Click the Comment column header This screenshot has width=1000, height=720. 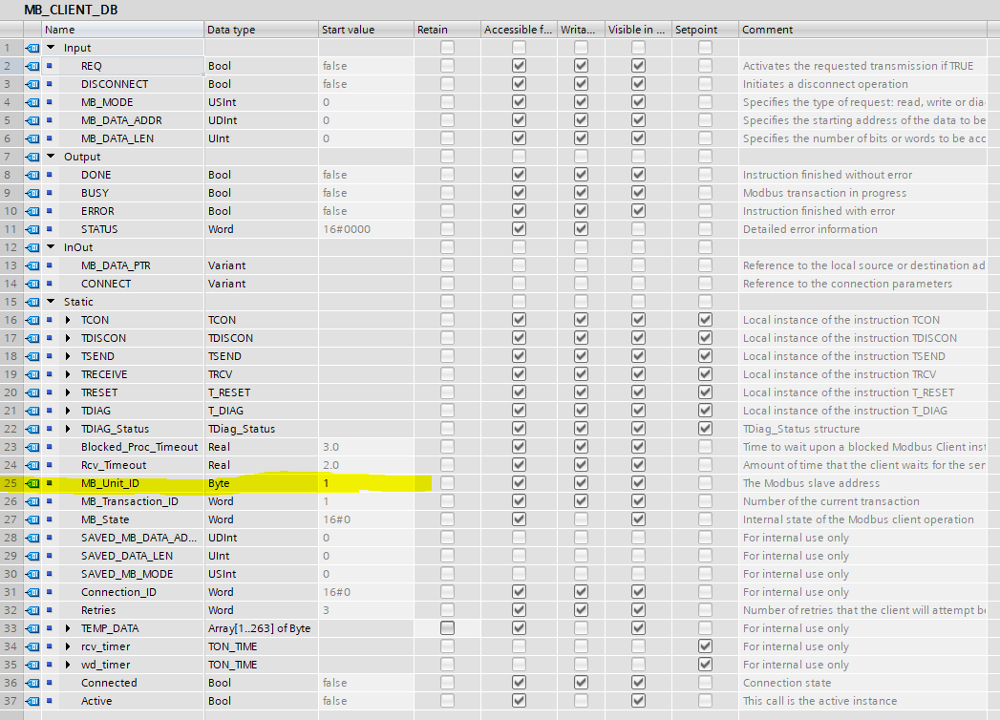(864, 30)
